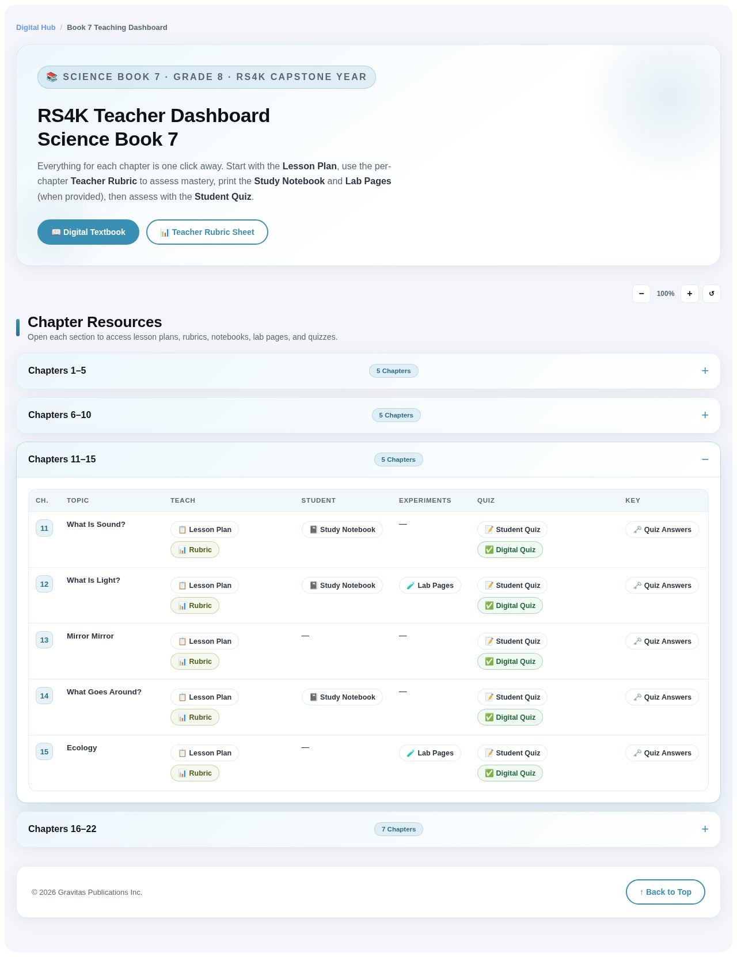The image size is (737, 957).
Task: Open Rubric for chapter 11
Action: point(195,550)
